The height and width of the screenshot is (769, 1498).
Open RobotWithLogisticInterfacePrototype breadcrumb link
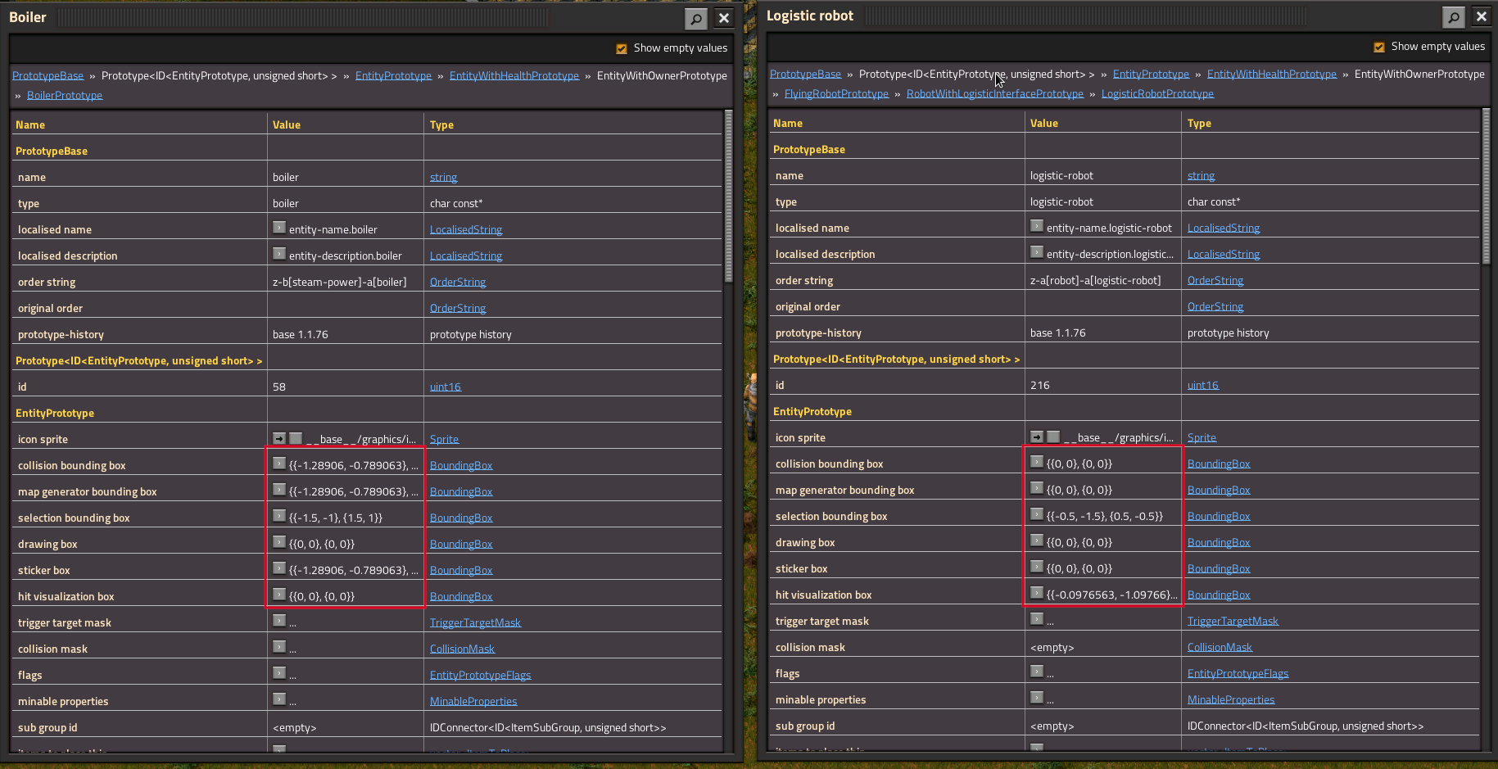[x=995, y=93]
